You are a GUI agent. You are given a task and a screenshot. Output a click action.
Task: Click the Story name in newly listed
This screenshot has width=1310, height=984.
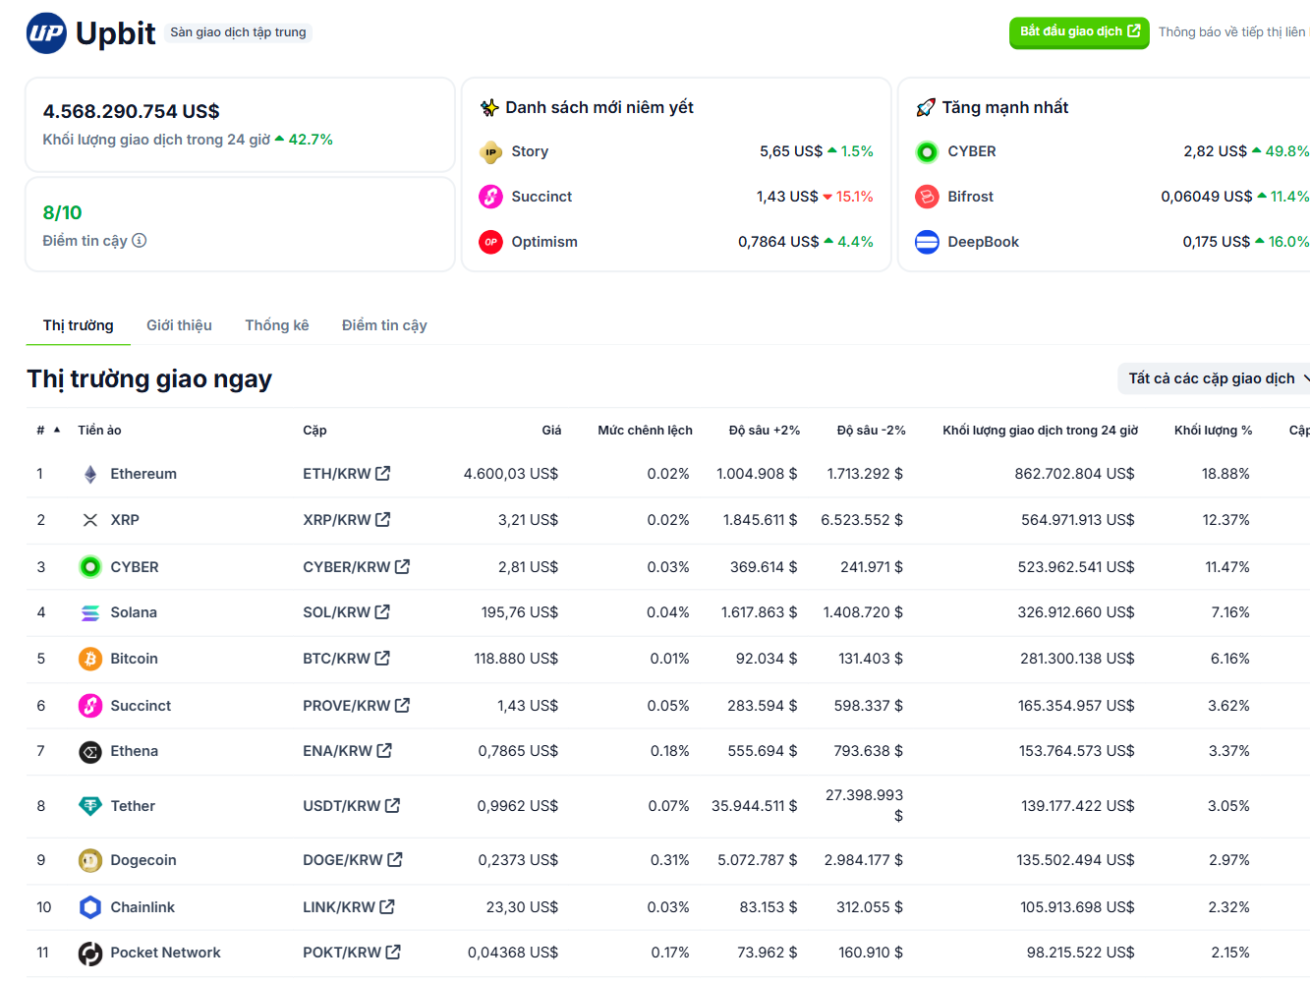530,151
